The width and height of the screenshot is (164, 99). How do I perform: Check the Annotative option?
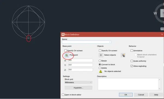(x=132, y=51)
